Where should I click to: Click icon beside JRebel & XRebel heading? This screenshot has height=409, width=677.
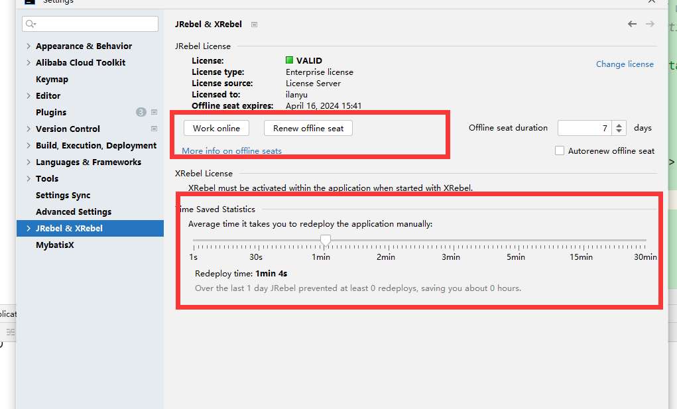point(255,25)
